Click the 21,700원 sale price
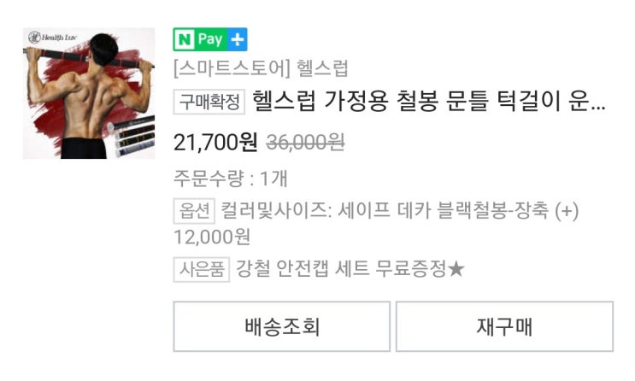Screen dimensions: 635x381 (x=215, y=142)
